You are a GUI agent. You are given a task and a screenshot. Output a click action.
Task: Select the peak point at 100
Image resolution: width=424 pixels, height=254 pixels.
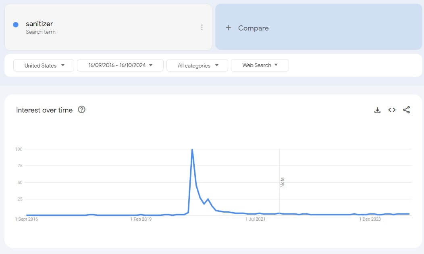pos(192,149)
